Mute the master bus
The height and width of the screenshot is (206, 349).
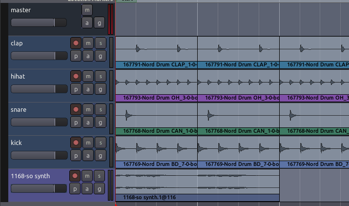(x=87, y=10)
